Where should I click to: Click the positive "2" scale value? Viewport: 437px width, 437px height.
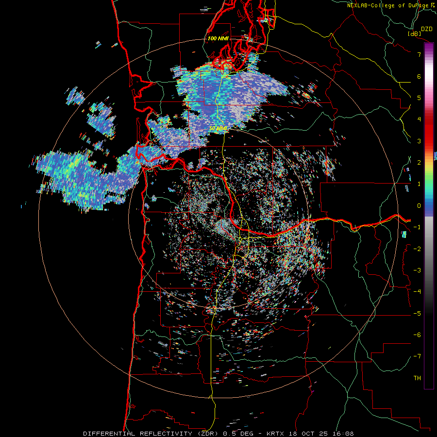click(x=419, y=163)
